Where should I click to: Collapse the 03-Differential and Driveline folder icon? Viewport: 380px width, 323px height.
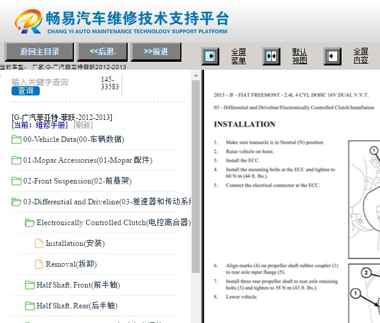click(16, 202)
